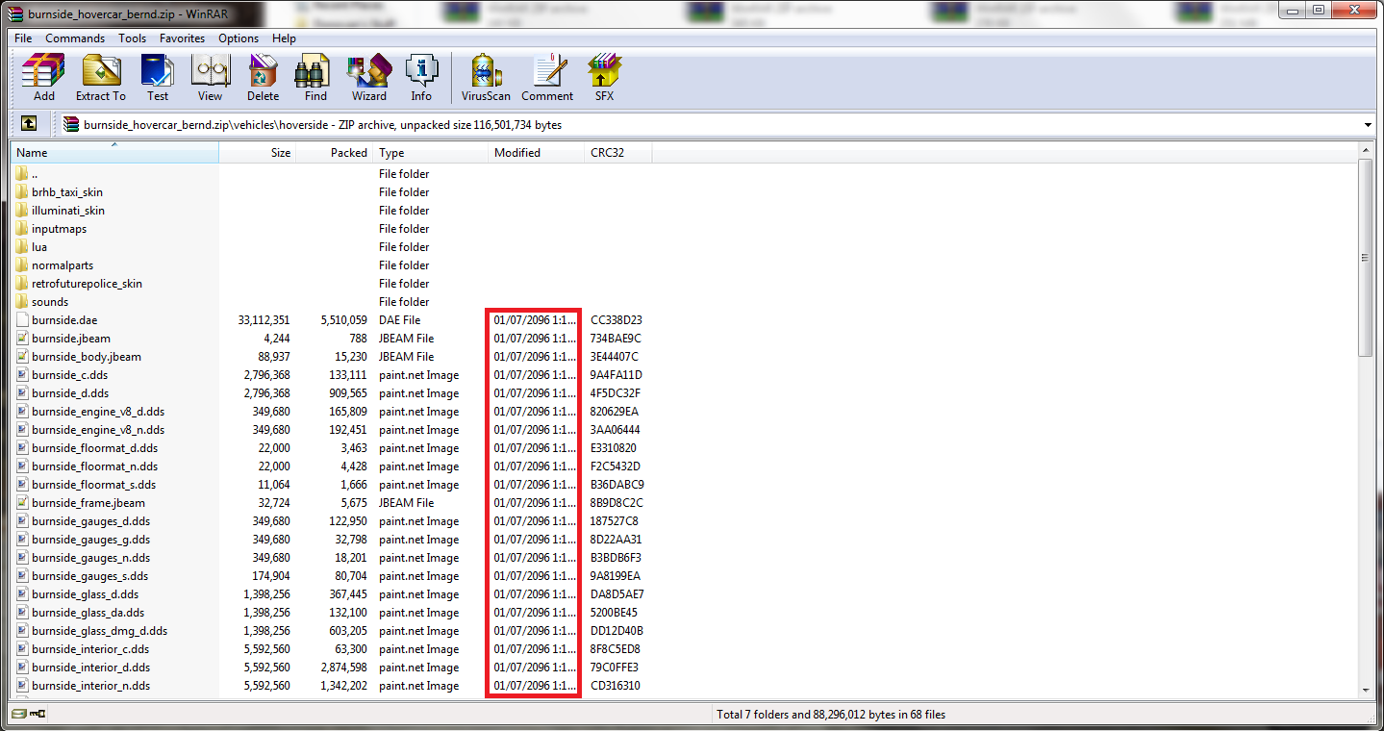
Task: Start VirusScan on the archive
Action: (x=486, y=77)
